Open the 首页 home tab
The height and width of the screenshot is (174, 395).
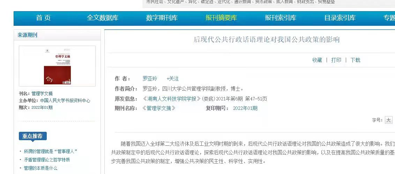point(43,18)
